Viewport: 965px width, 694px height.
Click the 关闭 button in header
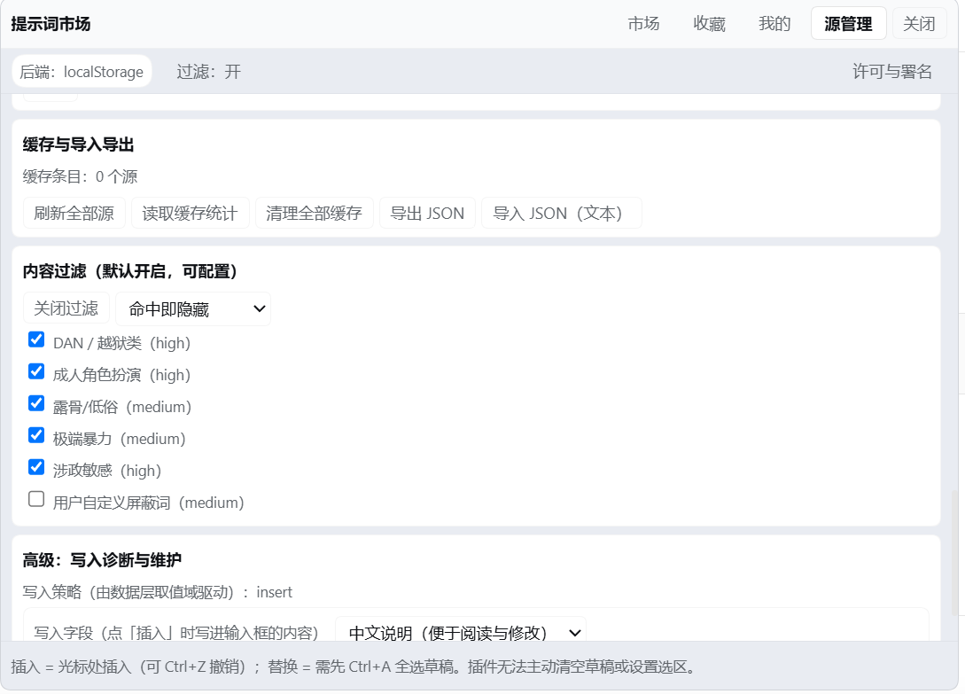[x=919, y=23]
